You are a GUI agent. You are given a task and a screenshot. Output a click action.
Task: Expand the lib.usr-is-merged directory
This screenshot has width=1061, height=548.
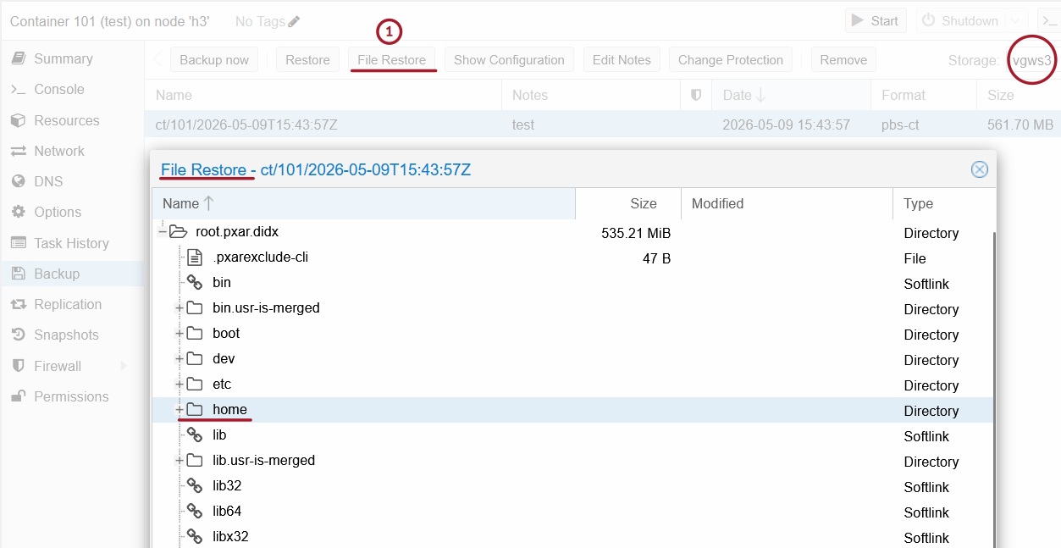tap(180, 460)
